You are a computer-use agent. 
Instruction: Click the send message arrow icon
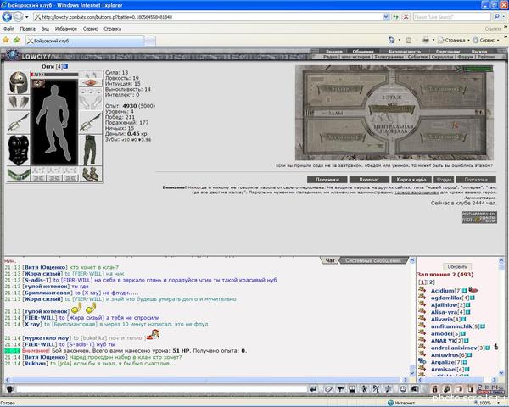coord(313,389)
